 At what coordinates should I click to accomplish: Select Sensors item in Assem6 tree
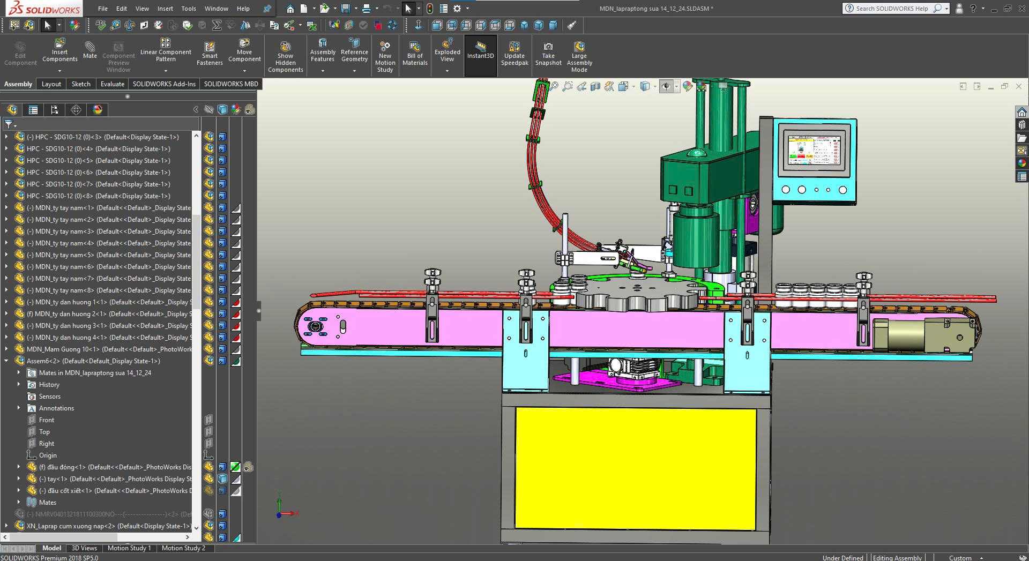click(49, 396)
